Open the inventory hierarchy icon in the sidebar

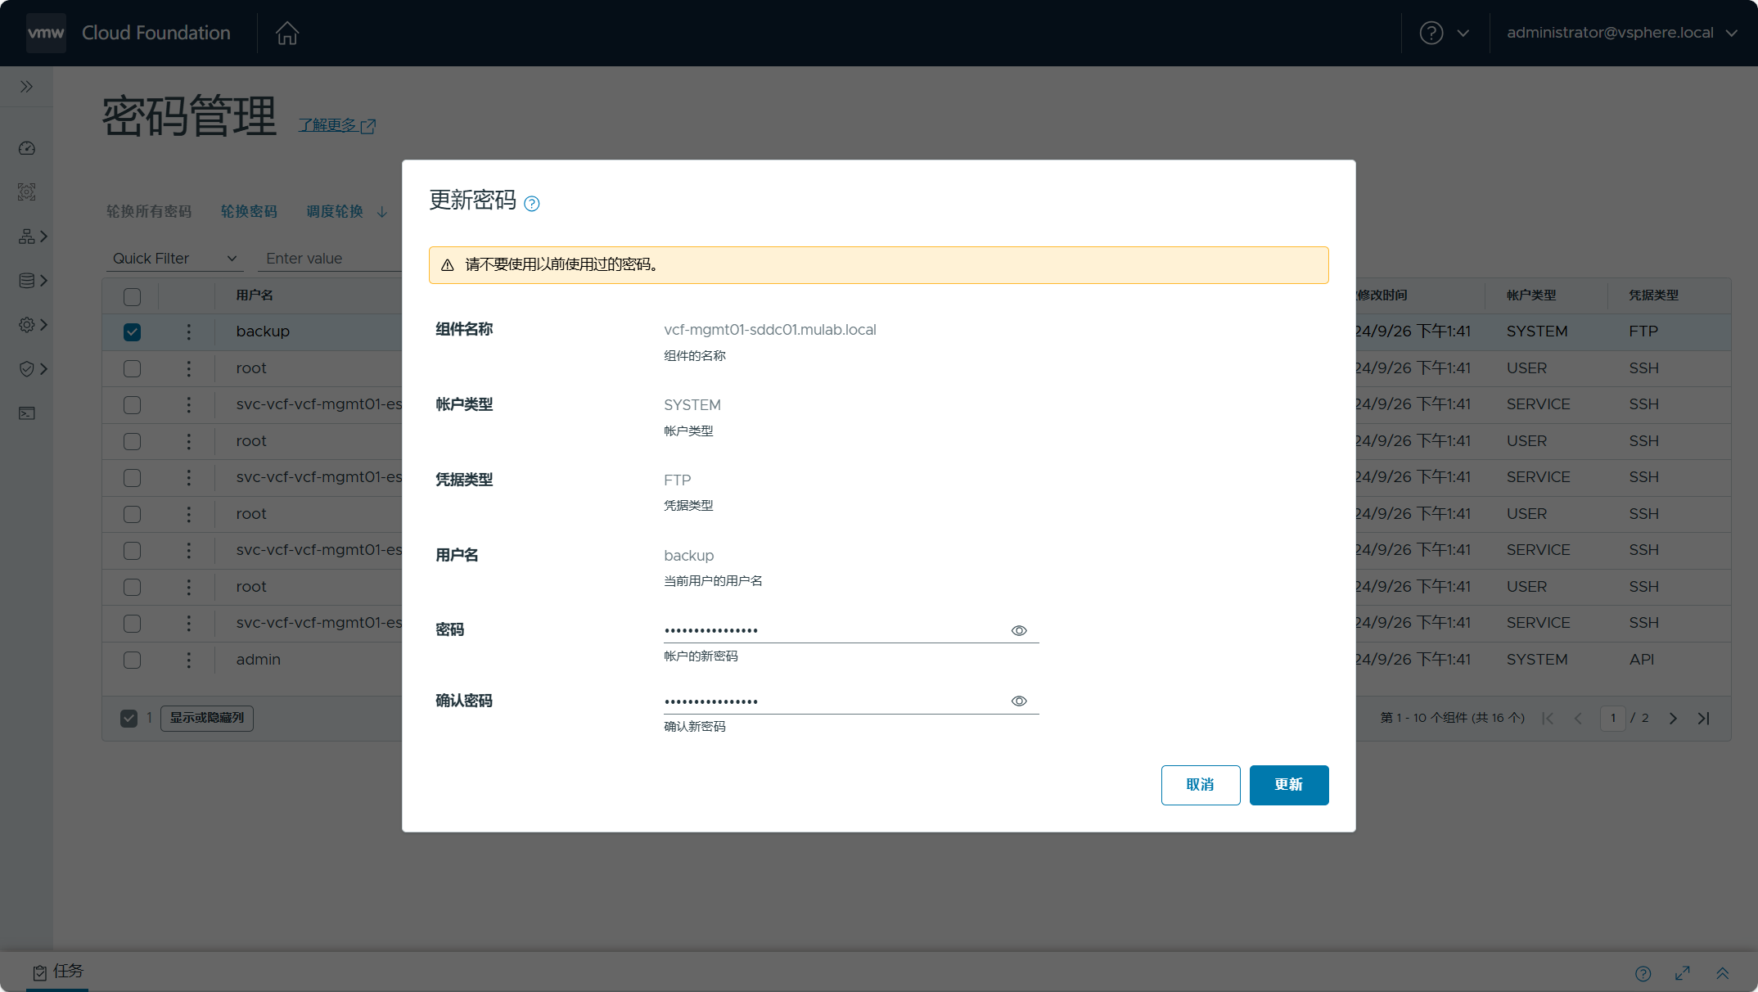(x=26, y=237)
